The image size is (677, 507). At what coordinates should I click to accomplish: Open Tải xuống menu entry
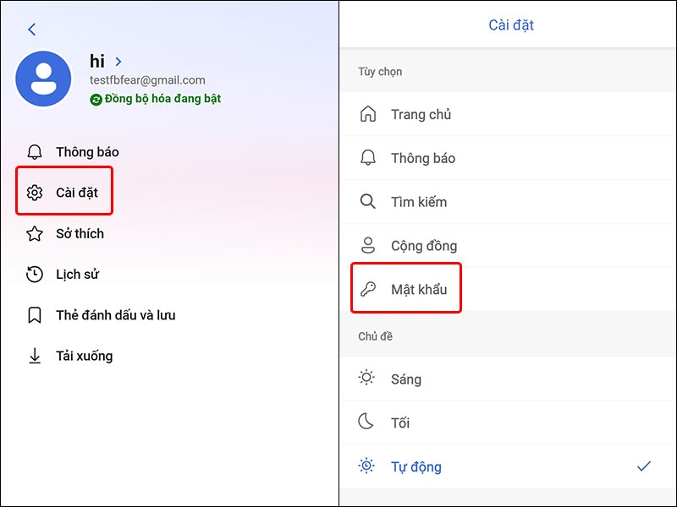tap(85, 356)
